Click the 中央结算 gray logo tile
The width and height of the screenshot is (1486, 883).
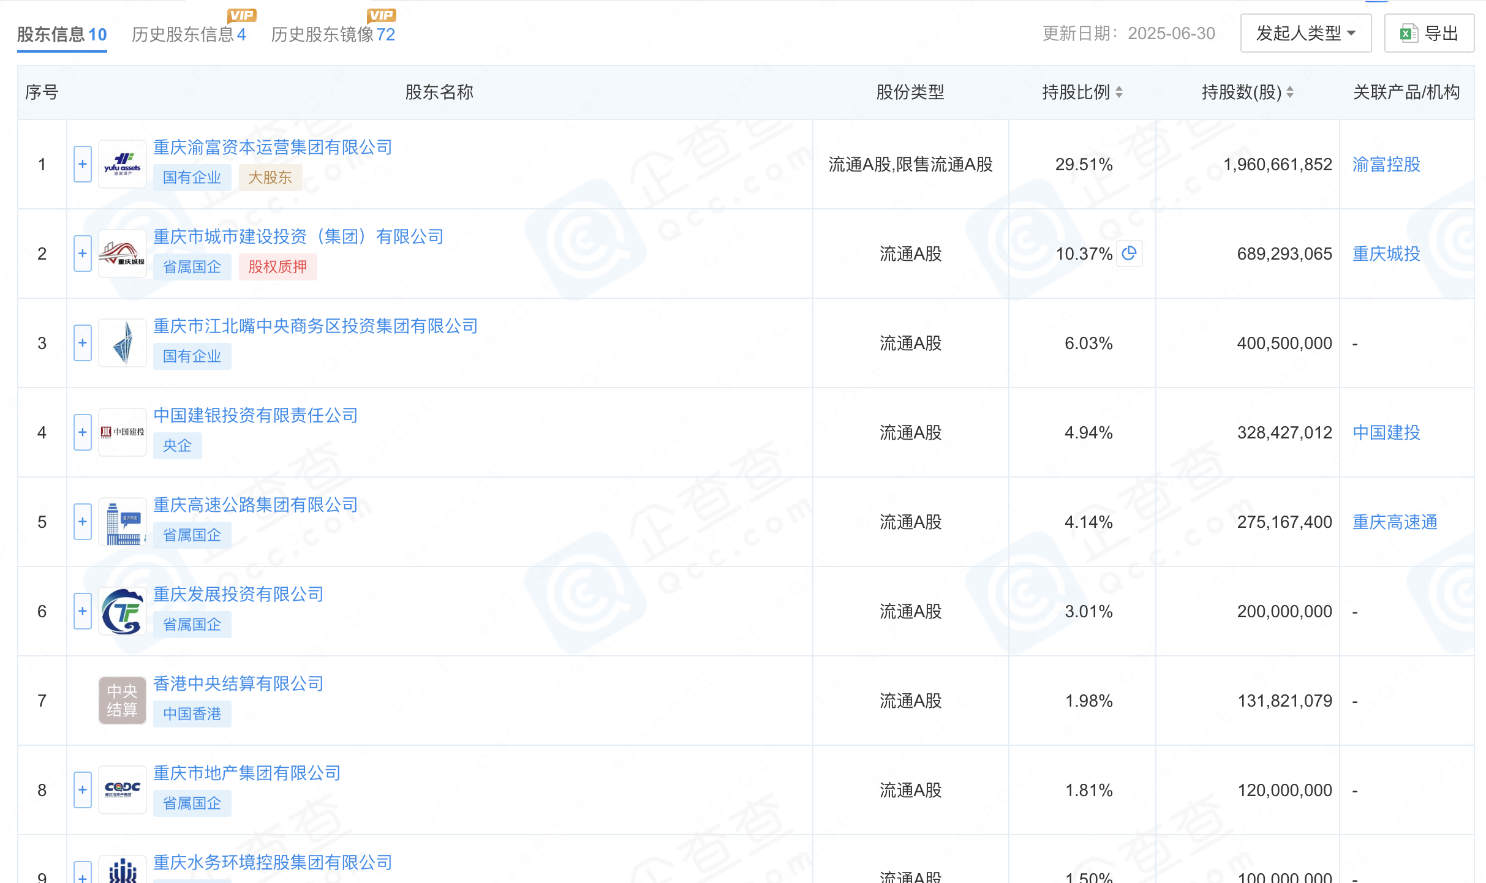coord(123,701)
